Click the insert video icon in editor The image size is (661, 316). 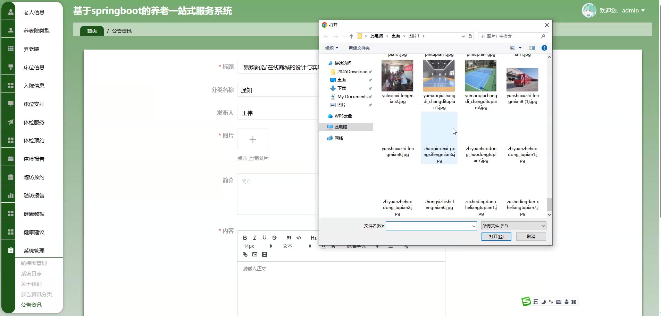(264, 254)
